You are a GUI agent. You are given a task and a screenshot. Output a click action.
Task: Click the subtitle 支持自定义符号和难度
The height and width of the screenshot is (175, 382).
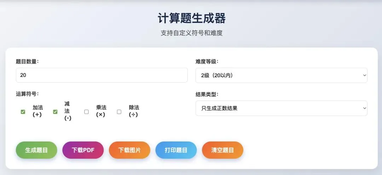click(x=191, y=33)
